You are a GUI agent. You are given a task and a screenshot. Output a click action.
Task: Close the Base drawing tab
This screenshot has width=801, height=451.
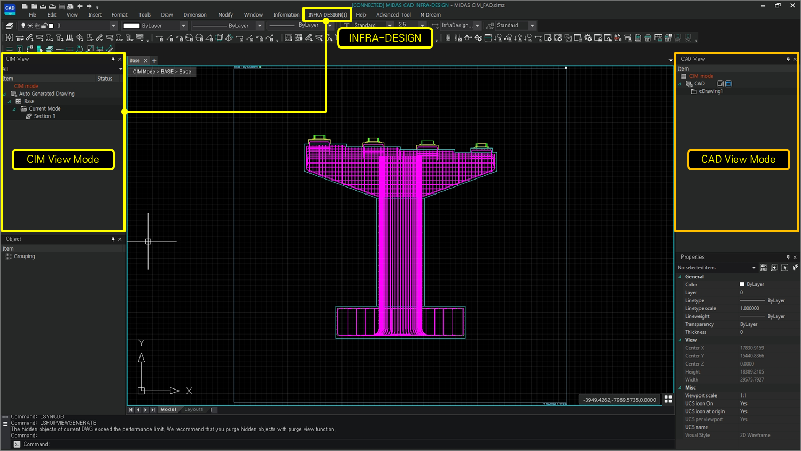pos(146,60)
